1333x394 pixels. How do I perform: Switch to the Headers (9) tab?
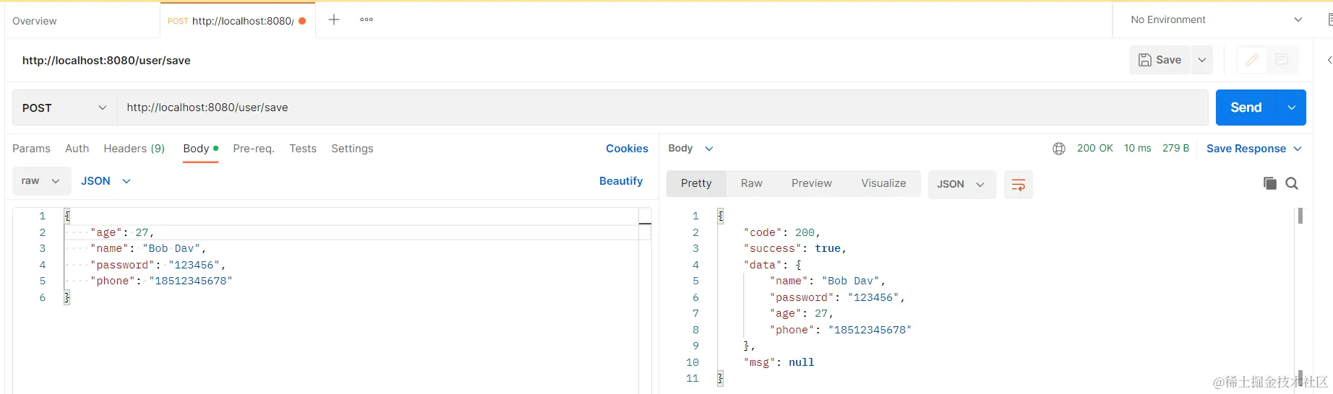tap(134, 149)
